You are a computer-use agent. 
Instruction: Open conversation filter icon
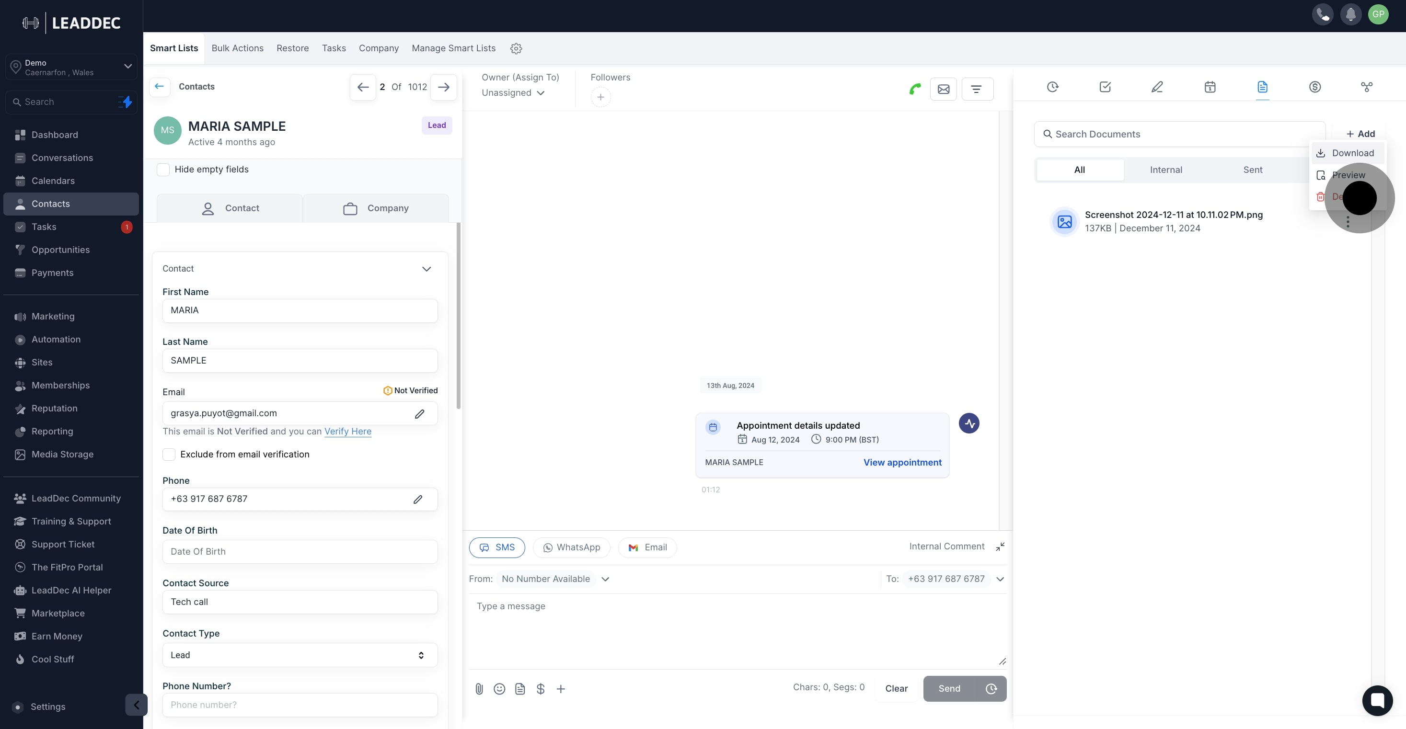(x=977, y=89)
